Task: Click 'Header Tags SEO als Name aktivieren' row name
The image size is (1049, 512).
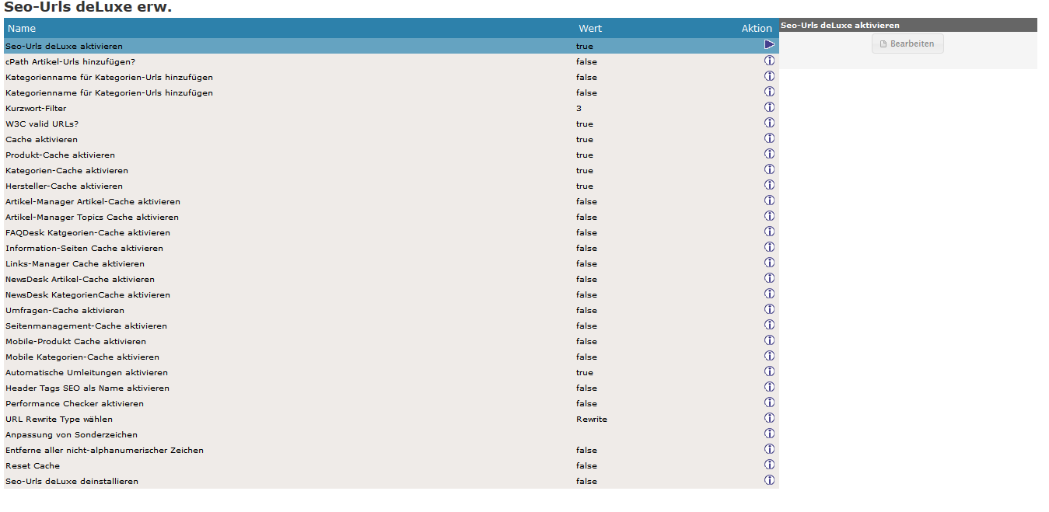Action: (87, 388)
